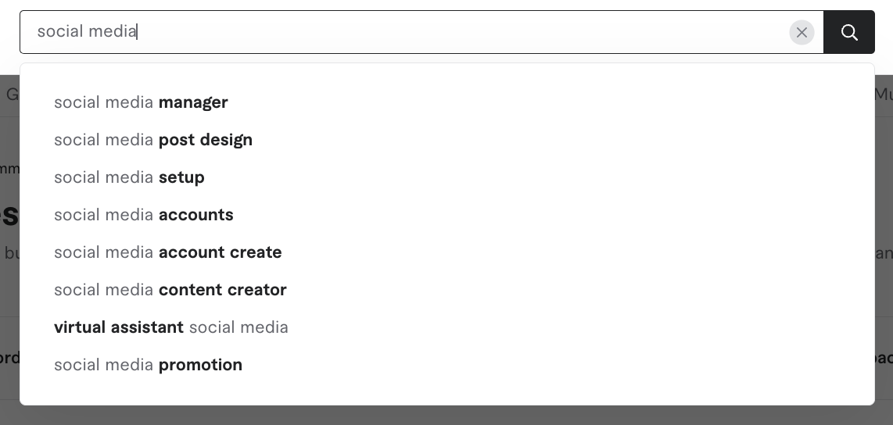Screen dimensions: 893x425
Task: Open the partially hidden 'G' category at left
Action: pos(11,95)
